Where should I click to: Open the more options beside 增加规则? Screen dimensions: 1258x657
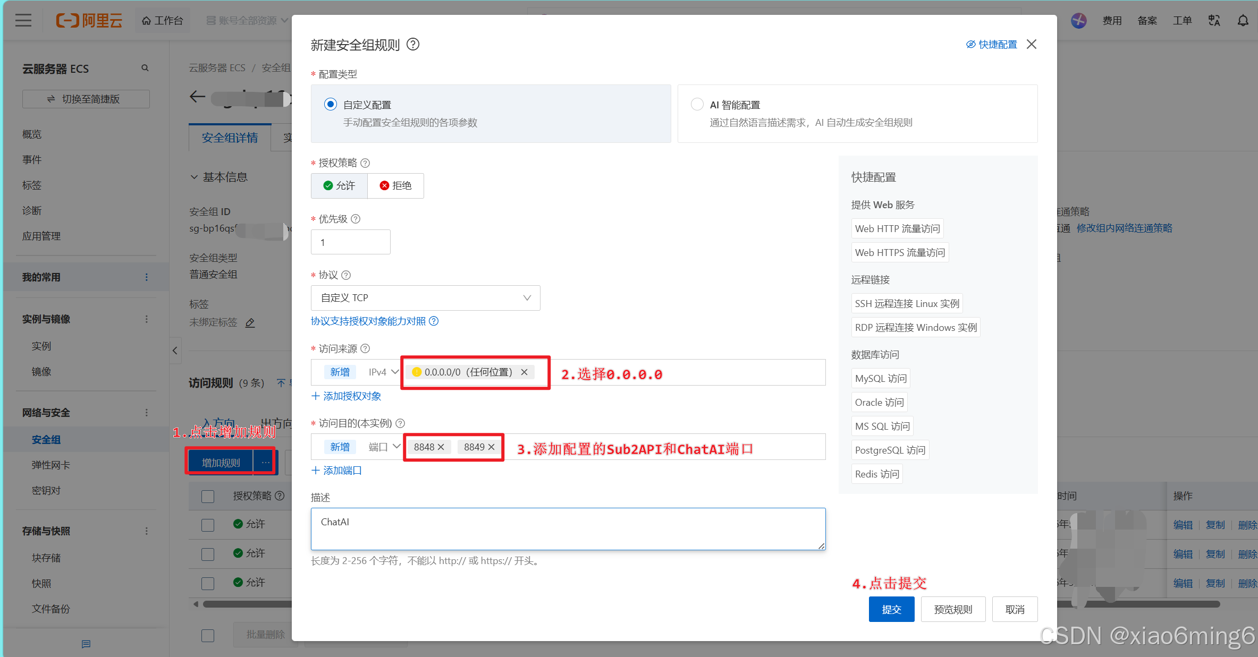pyautogui.click(x=265, y=463)
